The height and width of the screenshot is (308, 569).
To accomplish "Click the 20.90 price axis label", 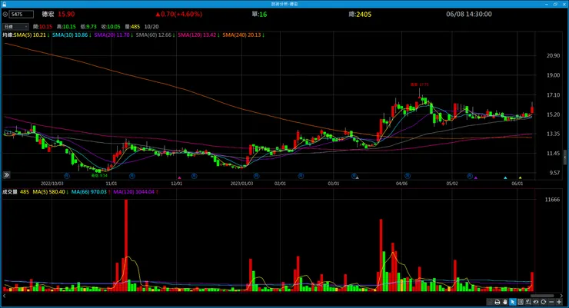I will 553,56.
